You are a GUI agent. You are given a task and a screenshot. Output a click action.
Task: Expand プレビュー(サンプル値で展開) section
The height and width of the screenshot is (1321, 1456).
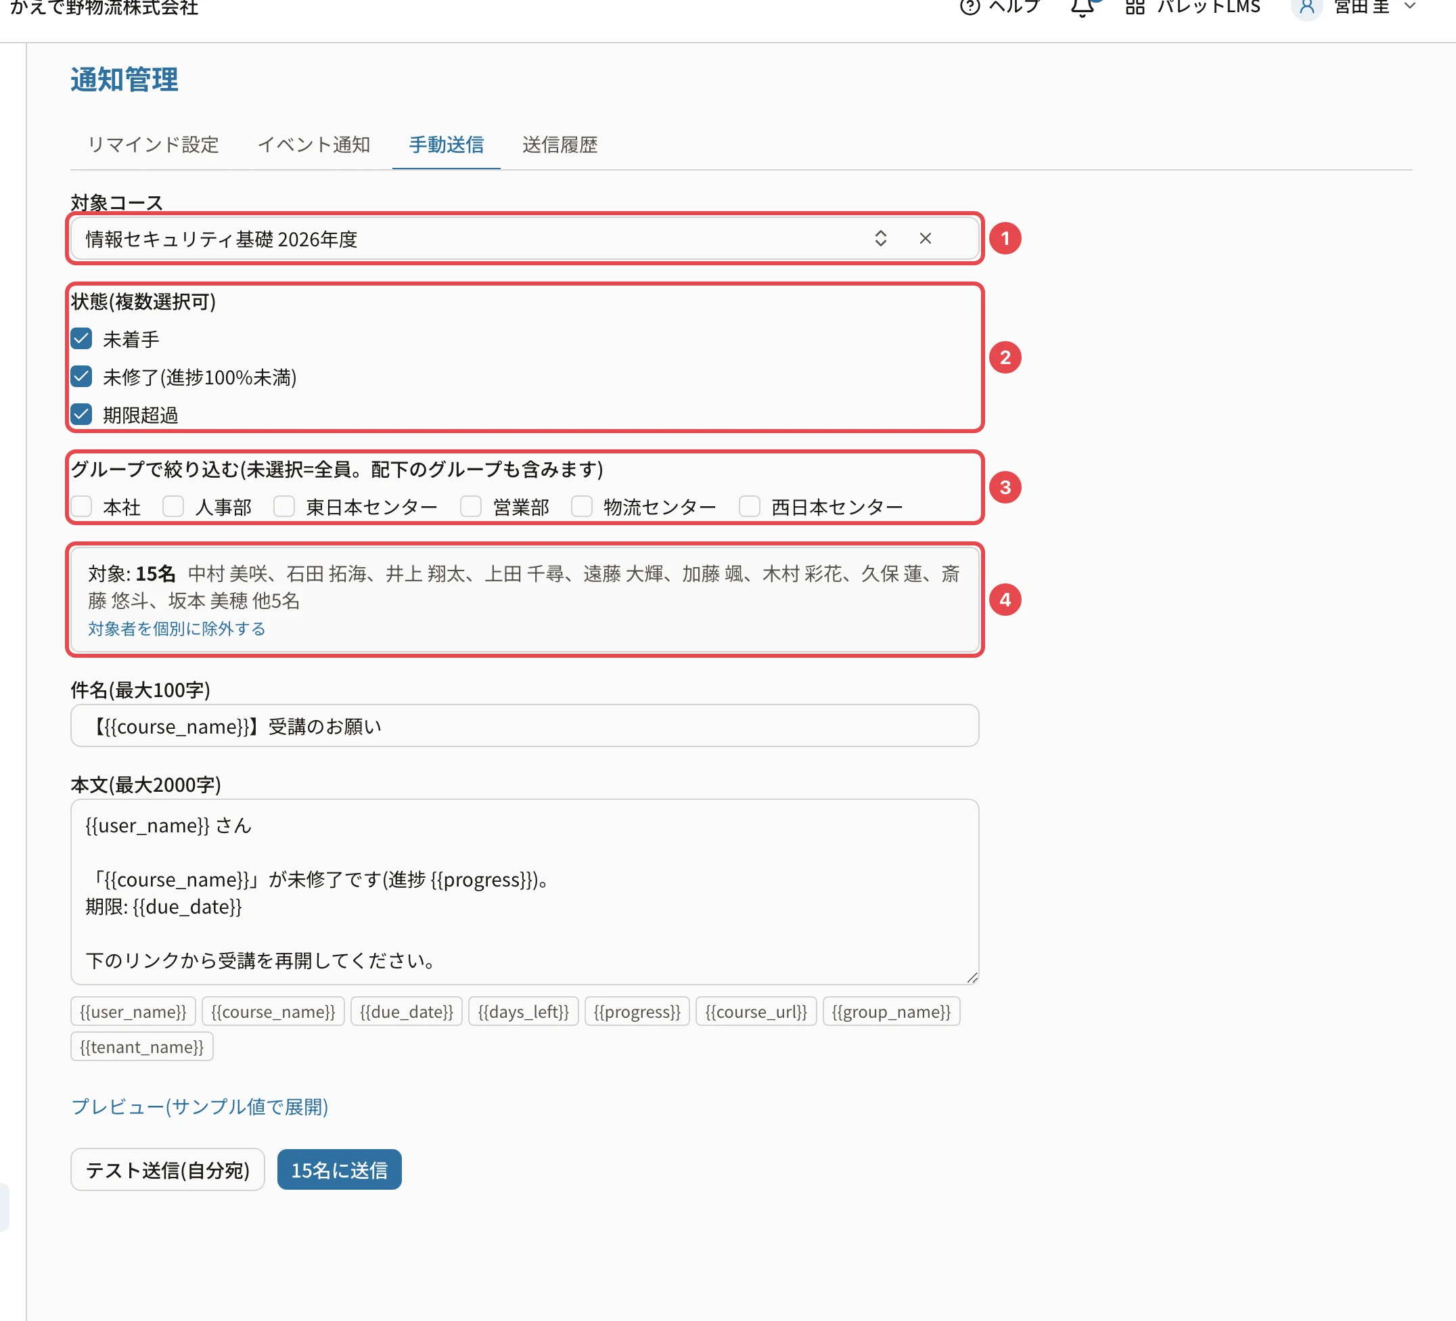point(200,1106)
